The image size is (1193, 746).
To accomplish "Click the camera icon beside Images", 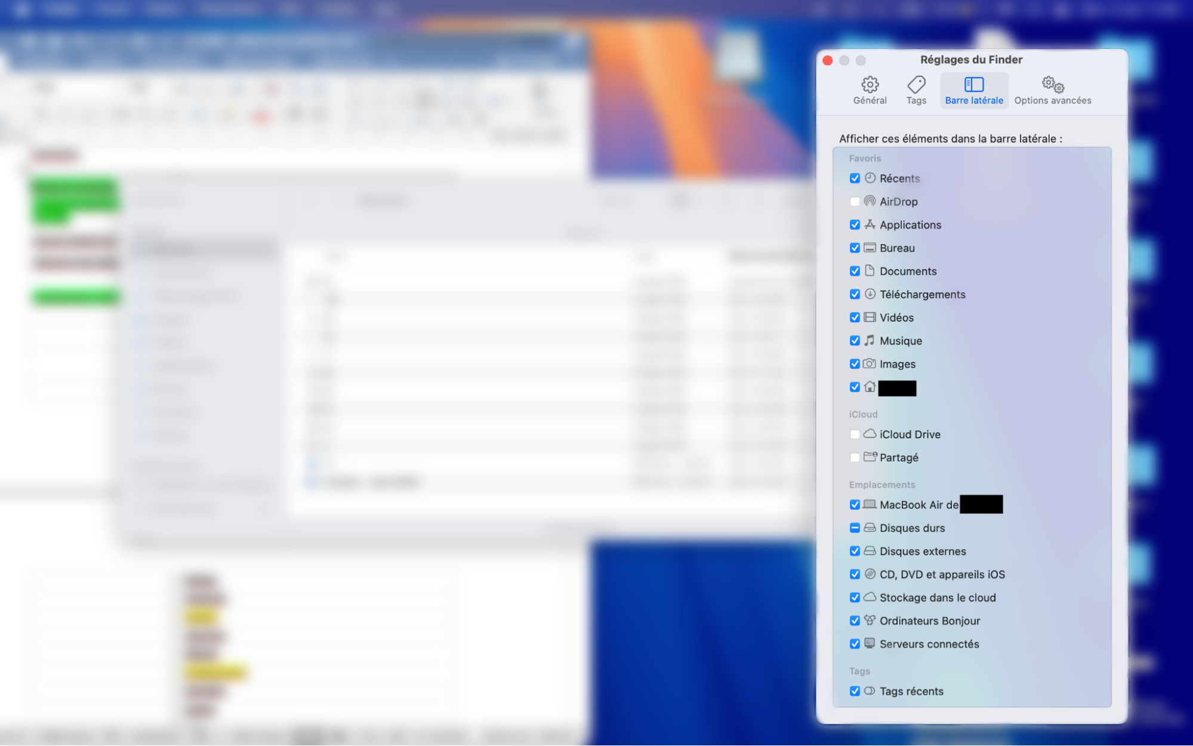I will point(868,363).
